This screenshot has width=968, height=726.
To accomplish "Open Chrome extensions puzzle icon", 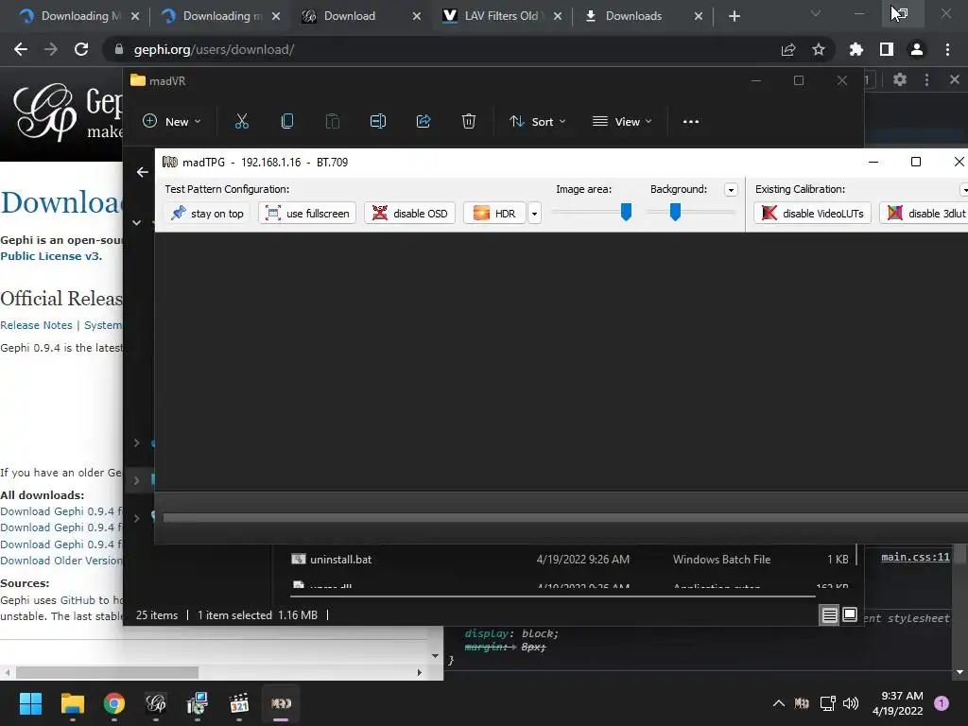I will pyautogui.click(x=856, y=49).
